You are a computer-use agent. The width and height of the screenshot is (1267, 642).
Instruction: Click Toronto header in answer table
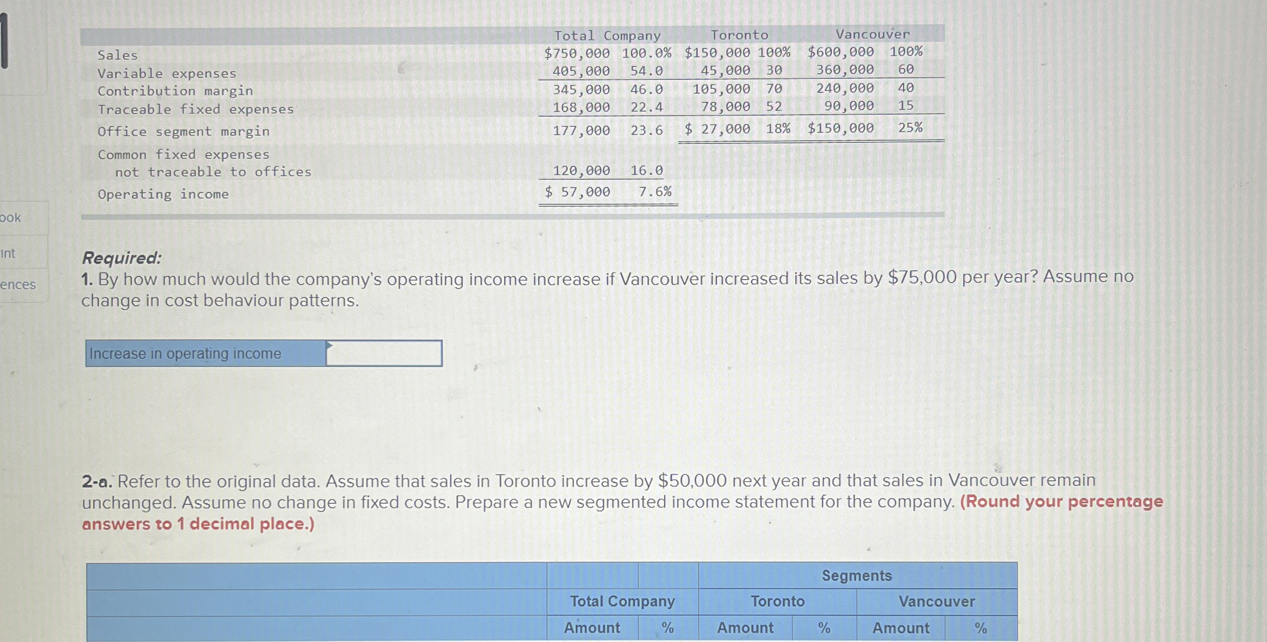click(777, 601)
